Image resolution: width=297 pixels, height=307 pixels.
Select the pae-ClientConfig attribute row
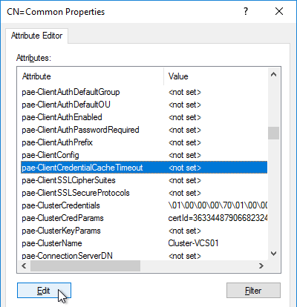[144, 155]
